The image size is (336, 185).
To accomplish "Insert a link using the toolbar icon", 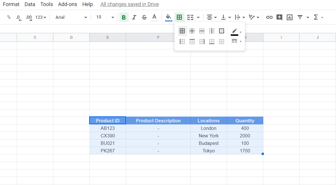I will click(269, 17).
